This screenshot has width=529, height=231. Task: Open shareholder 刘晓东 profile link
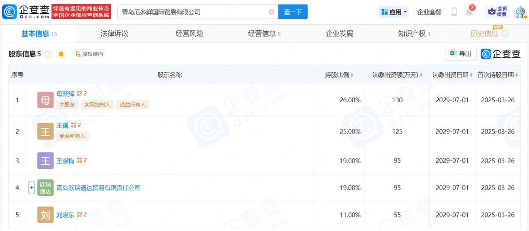65,215
